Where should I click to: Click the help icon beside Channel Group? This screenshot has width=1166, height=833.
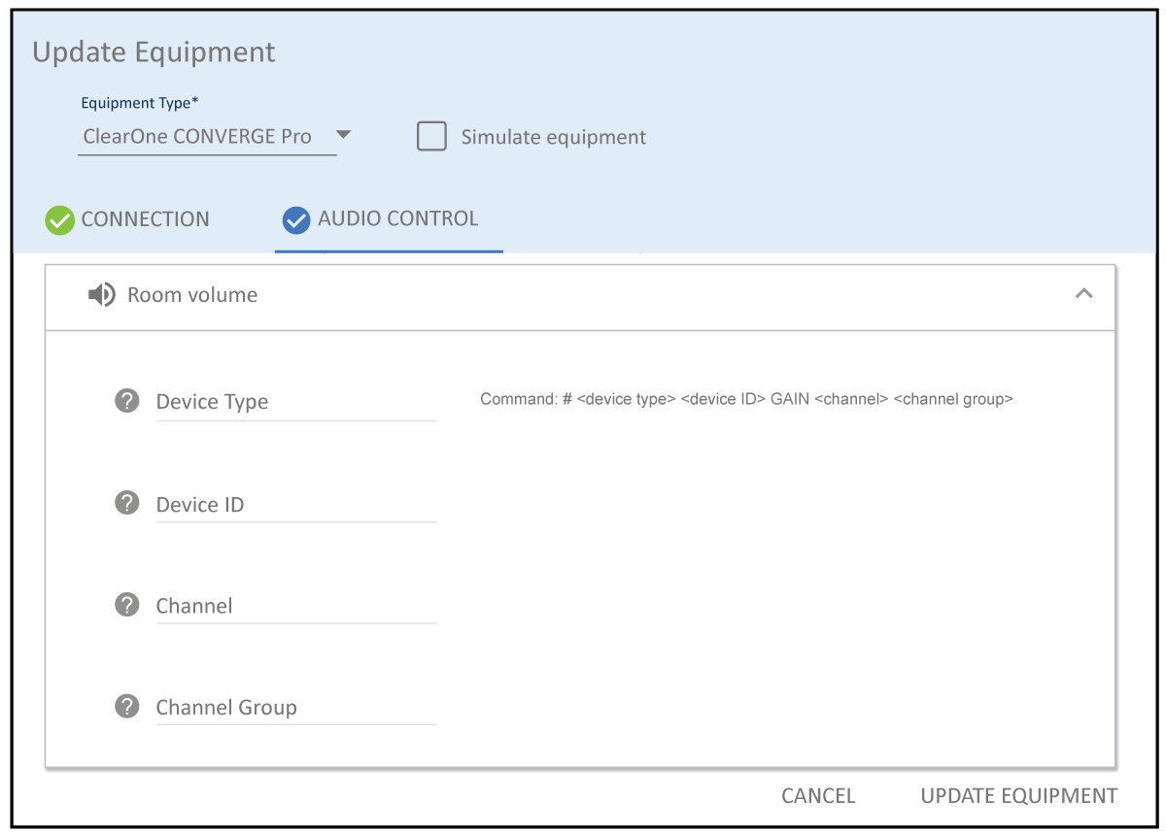coord(127,706)
